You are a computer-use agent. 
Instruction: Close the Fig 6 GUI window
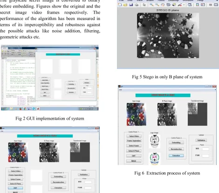coord(214,86)
